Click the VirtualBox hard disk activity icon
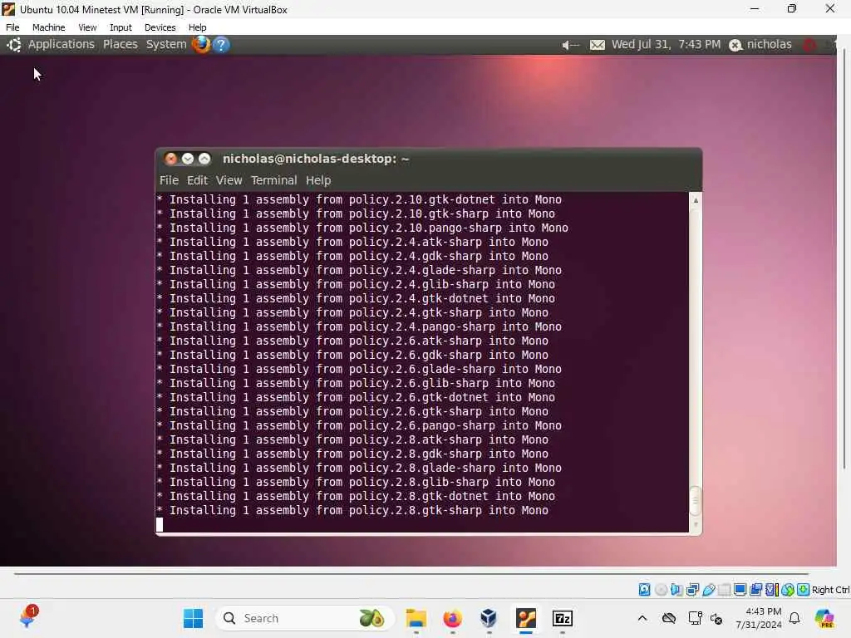Screen dimensions: 851x638 (x=644, y=589)
